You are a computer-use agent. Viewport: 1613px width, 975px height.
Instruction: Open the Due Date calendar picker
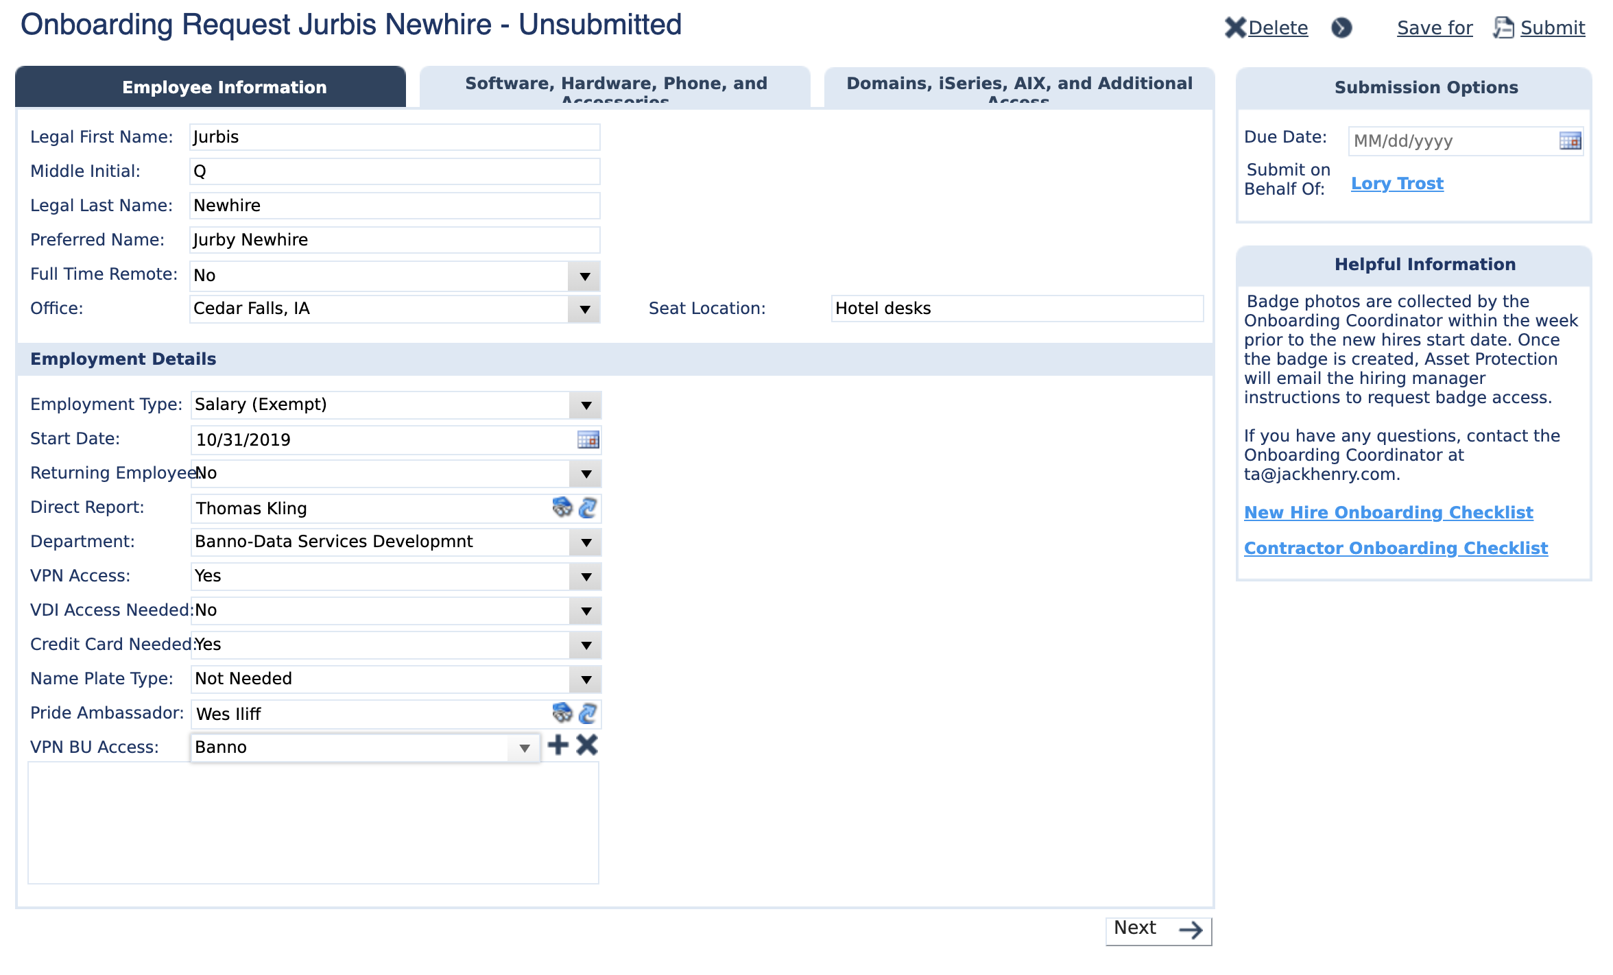1570,141
